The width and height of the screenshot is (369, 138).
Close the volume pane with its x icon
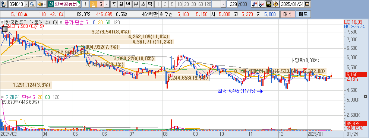365,96
